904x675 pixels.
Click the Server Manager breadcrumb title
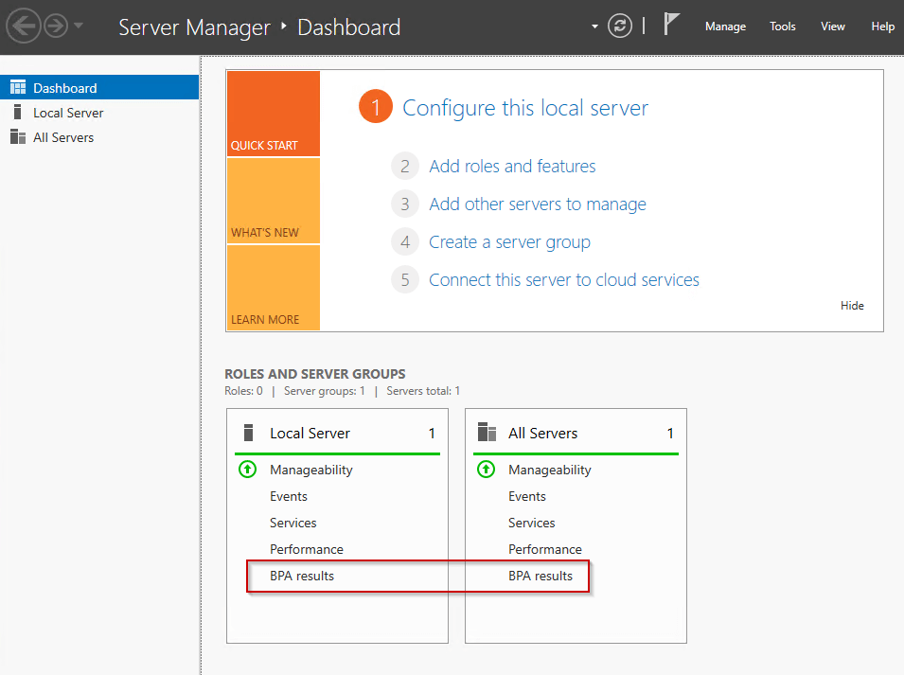point(194,27)
